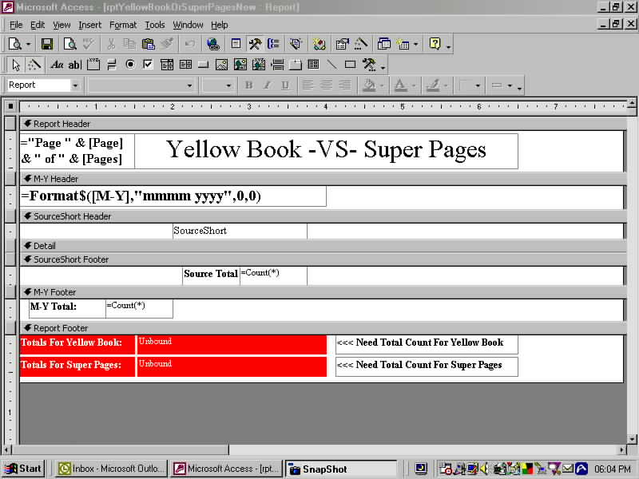Expand the Fill/Back Color dropdown arrow
This screenshot has height=479, width=639.
pyautogui.click(x=382, y=85)
